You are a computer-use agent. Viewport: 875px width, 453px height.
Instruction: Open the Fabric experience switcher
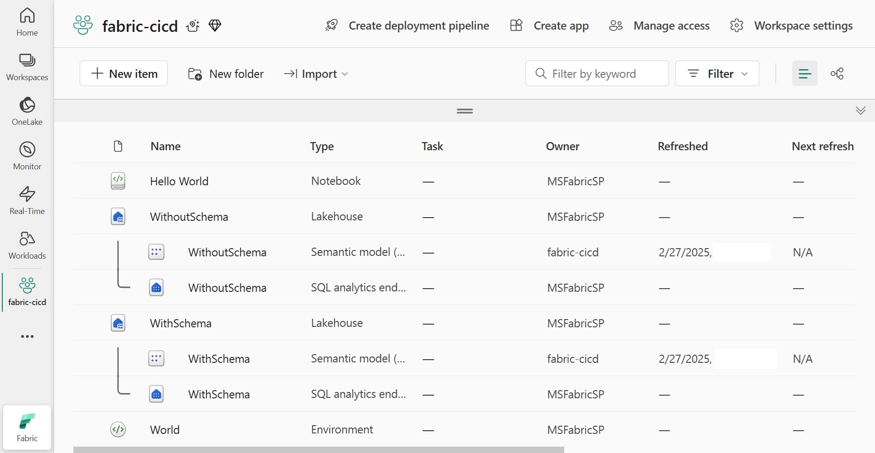(x=27, y=428)
